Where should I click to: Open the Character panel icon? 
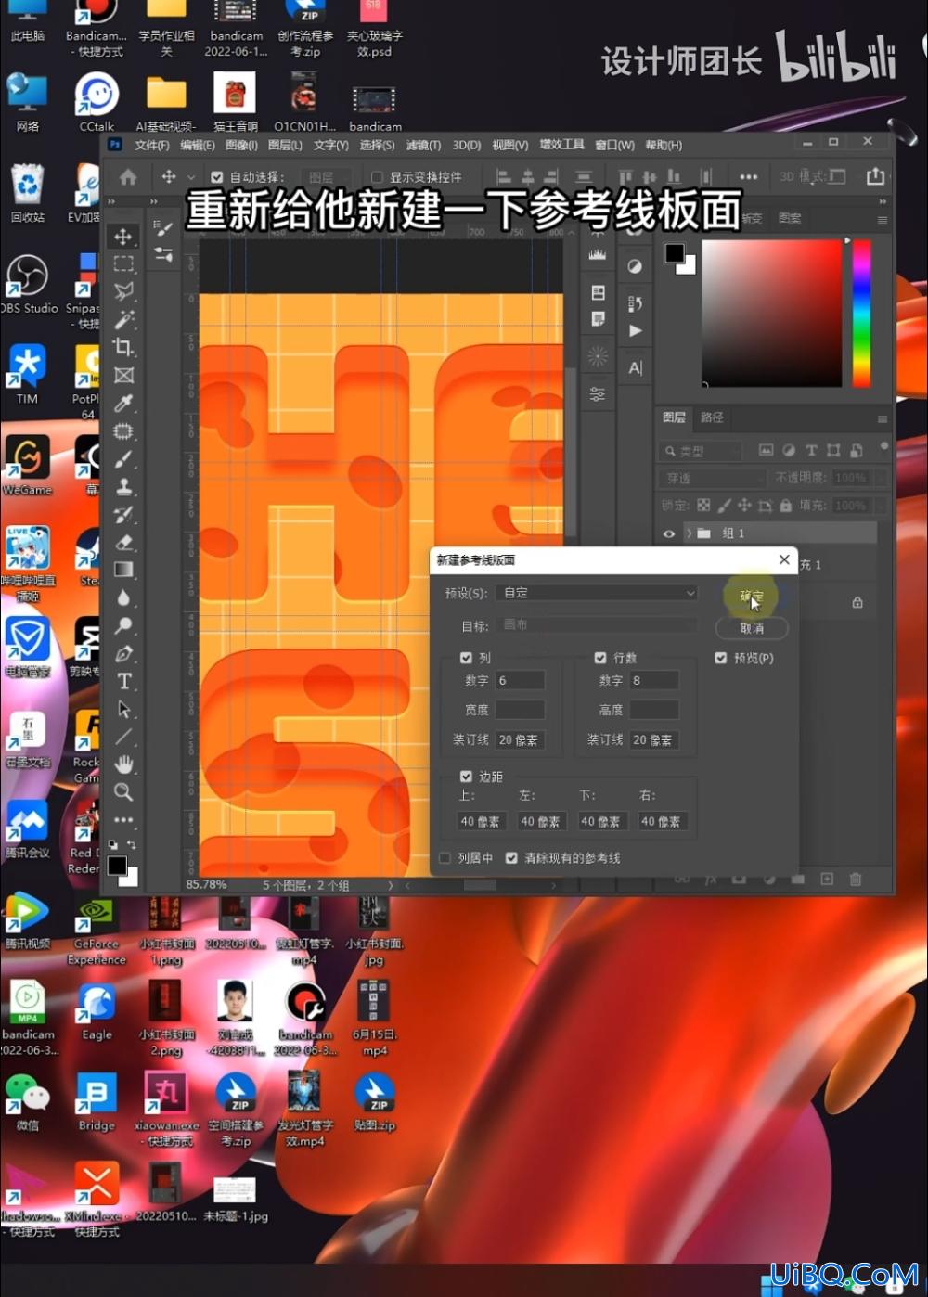pos(635,367)
